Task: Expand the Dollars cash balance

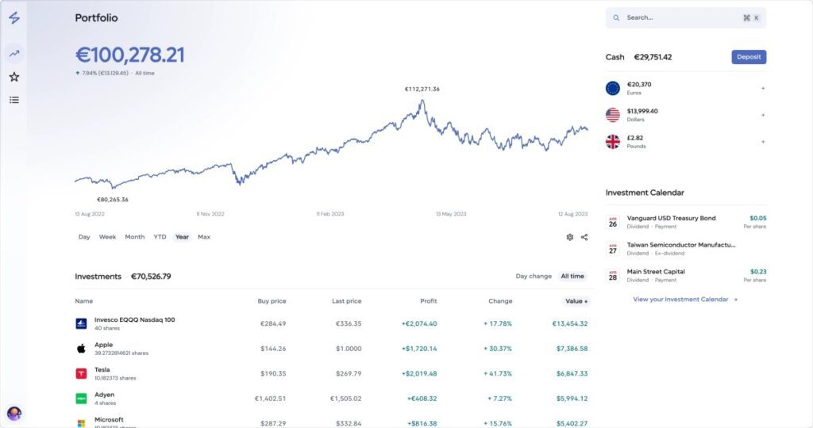Action: pyautogui.click(x=762, y=115)
